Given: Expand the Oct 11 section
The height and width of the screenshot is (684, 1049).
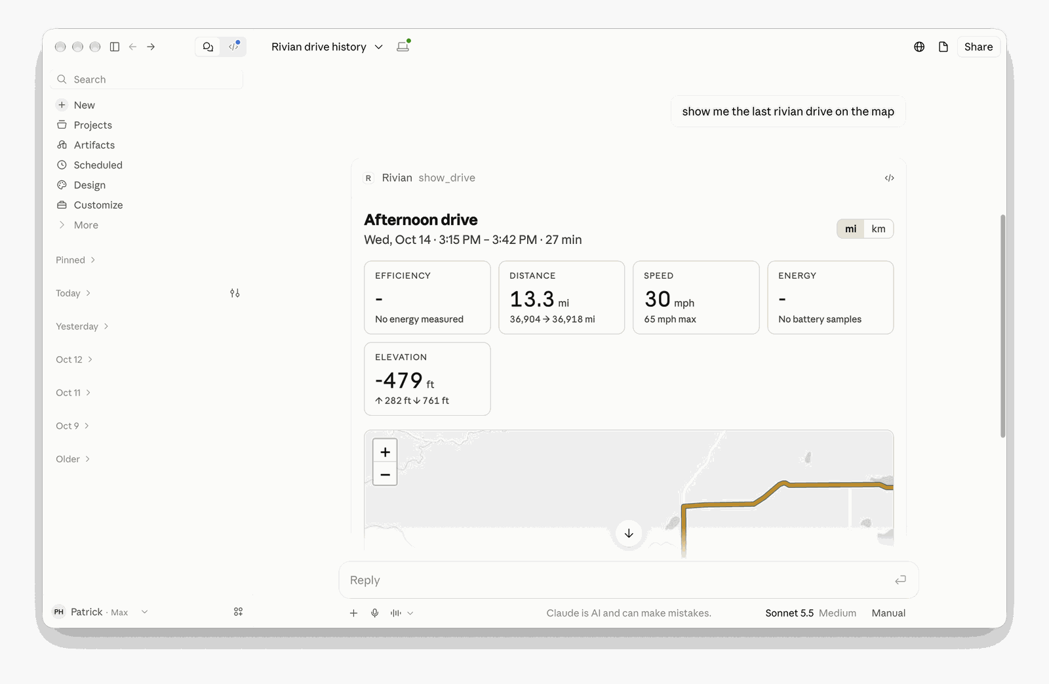Looking at the screenshot, I should pos(73,393).
